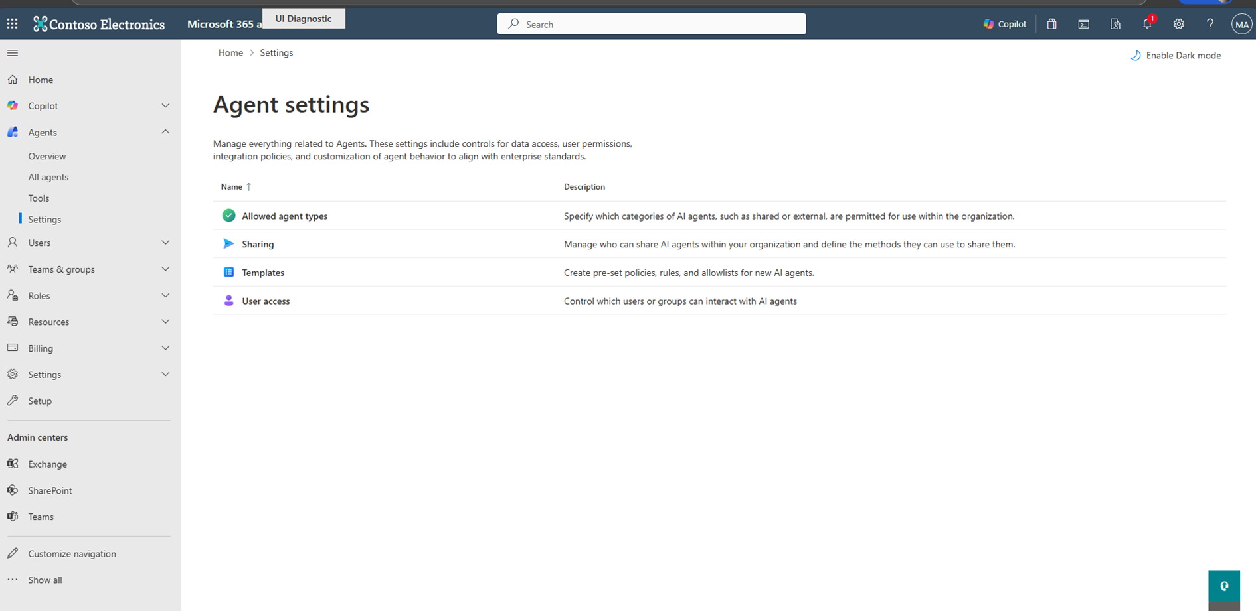Viewport: 1256px width, 611px height.
Task: Select the Sharing flag icon
Action: click(x=228, y=243)
